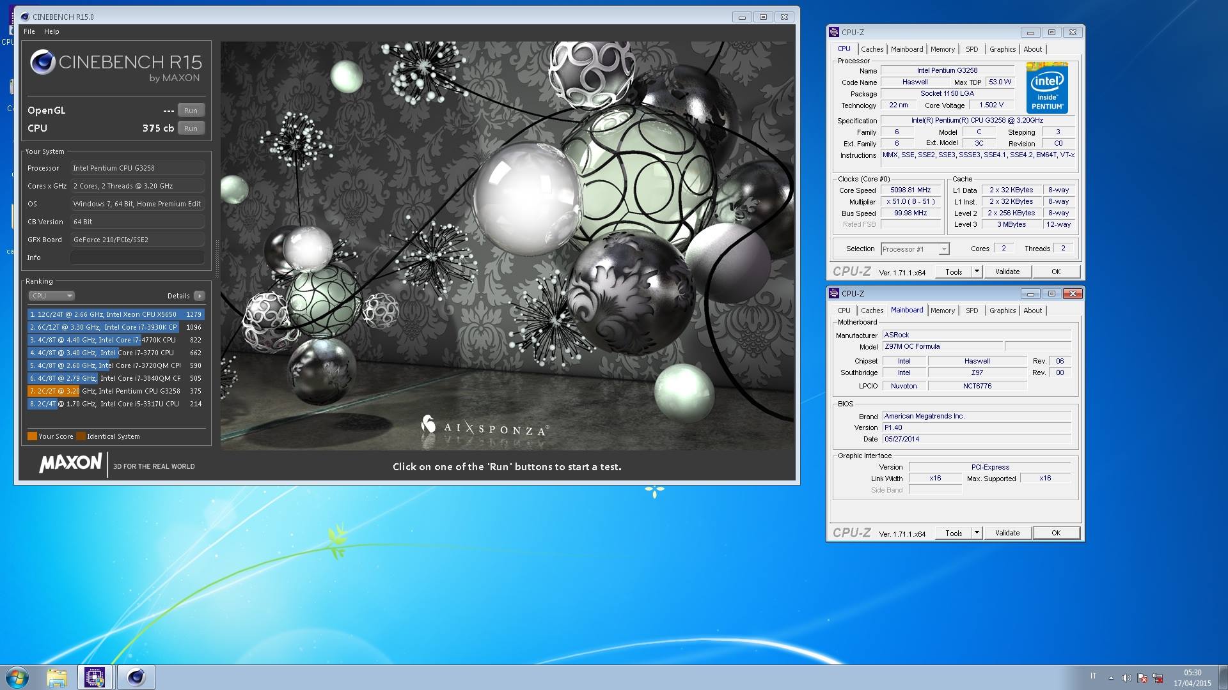
Task: Select ranking row Intel Xeon CPU X5650
Action: coord(116,314)
